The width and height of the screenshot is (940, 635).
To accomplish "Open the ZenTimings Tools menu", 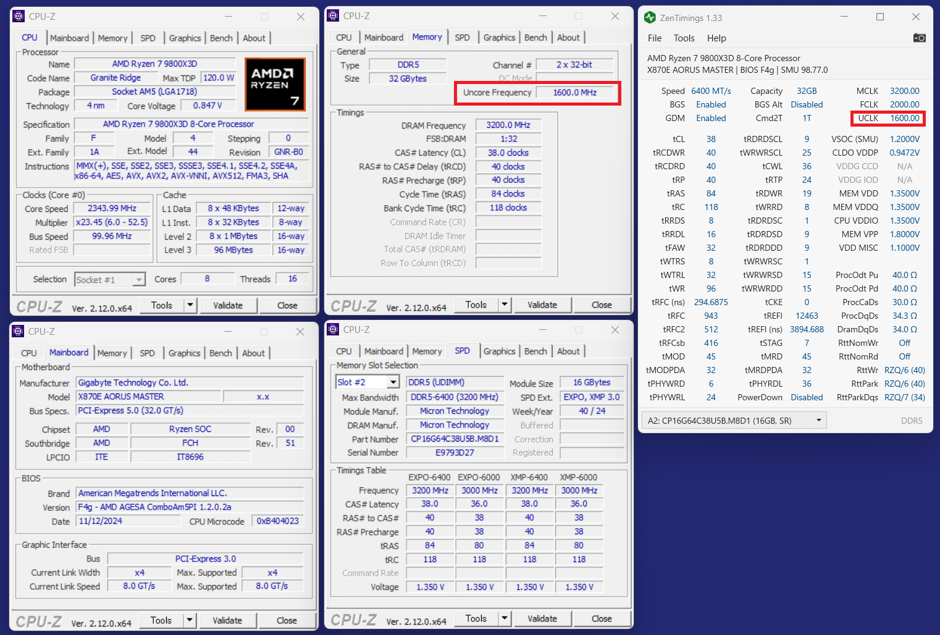I will 684,38.
